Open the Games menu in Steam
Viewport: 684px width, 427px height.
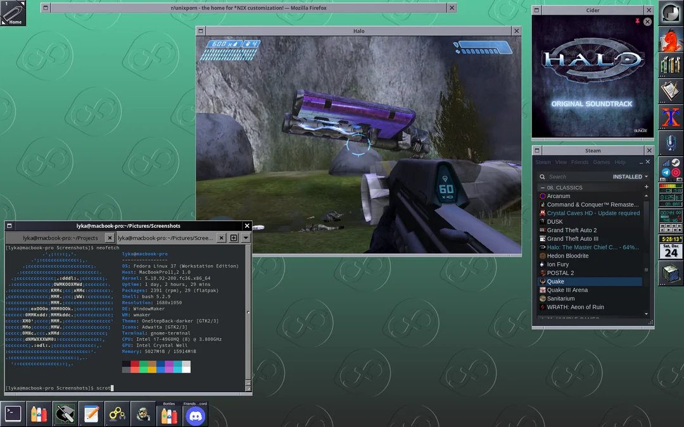(602, 162)
